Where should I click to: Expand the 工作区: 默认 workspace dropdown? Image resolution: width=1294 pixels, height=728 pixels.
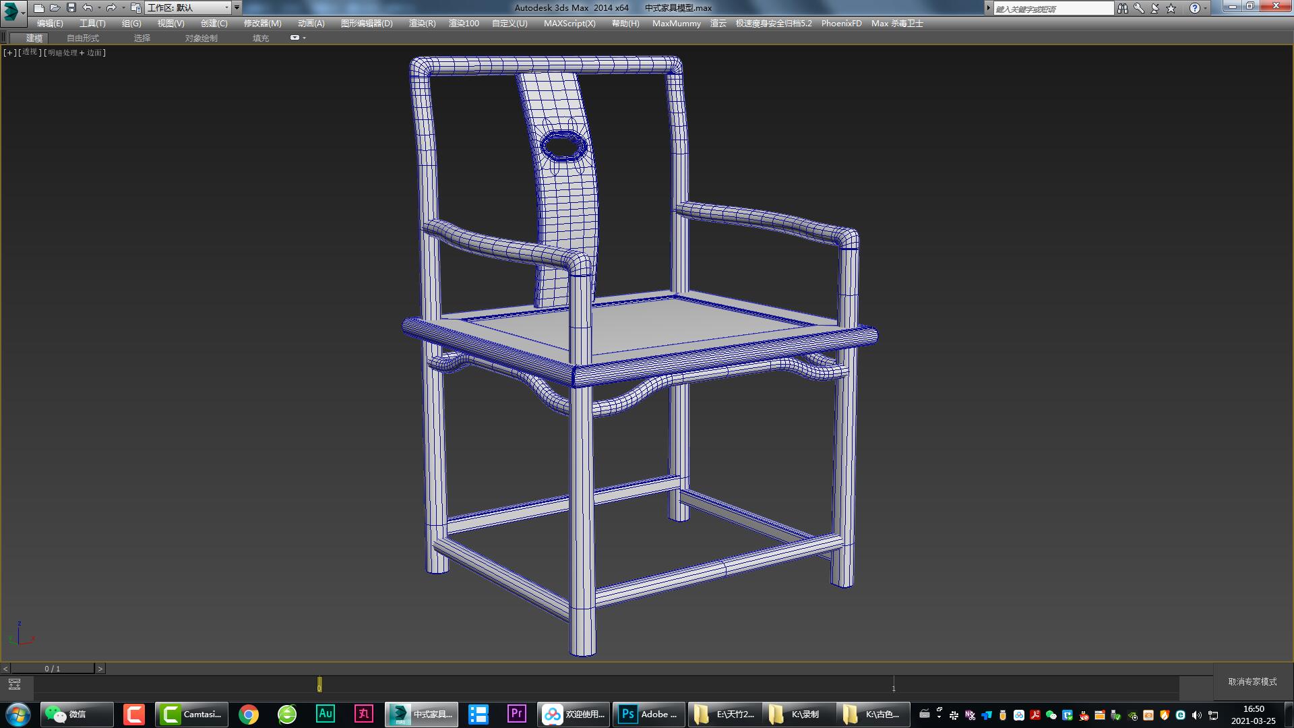pyautogui.click(x=226, y=8)
